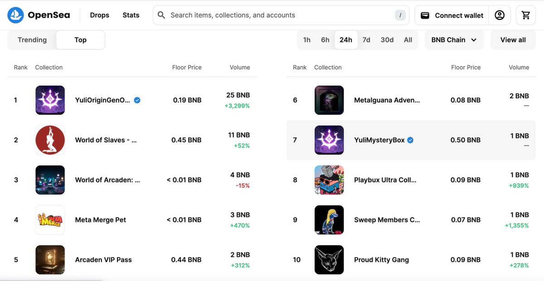The image size is (544, 281).
Task: Open MetaIguana Adven... collection name
Action: [387, 100]
